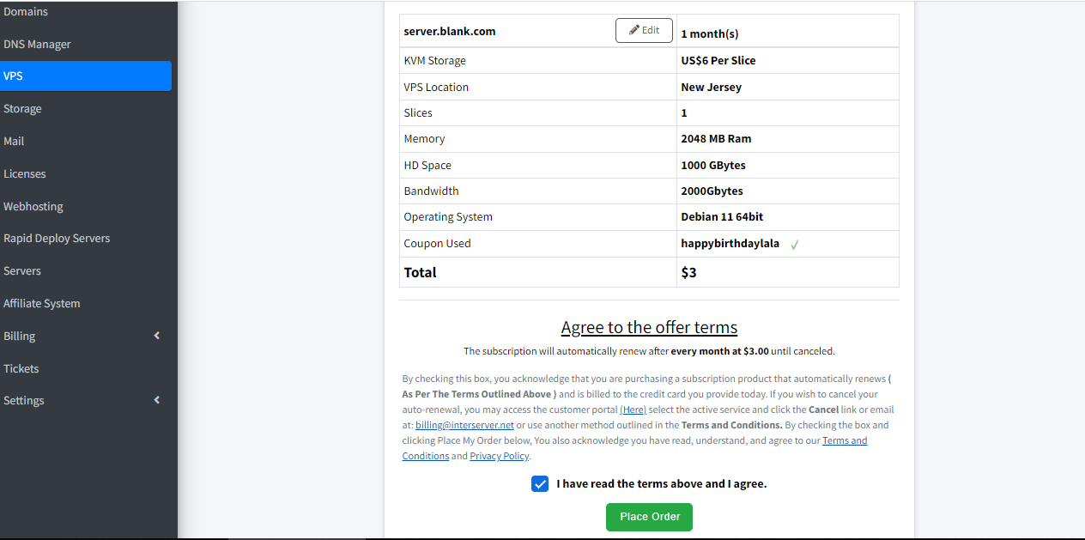Viewport: 1085px width, 540px height.
Task: Follow the customer portal (Here) link
Action: coord(633,410)
